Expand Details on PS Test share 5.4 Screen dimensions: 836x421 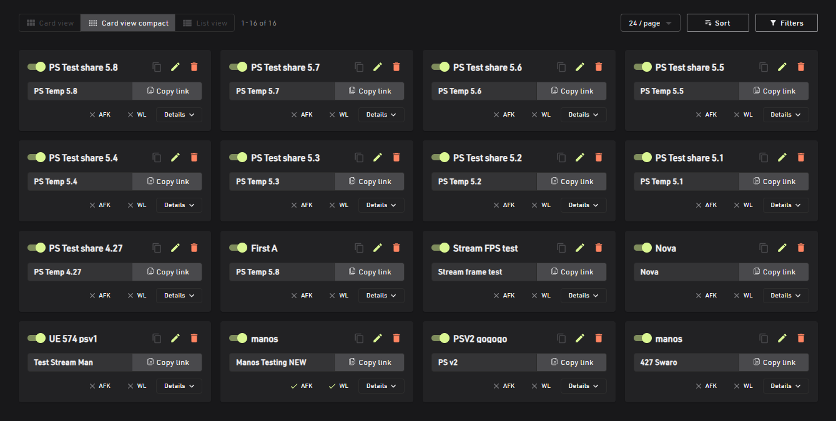179,205
